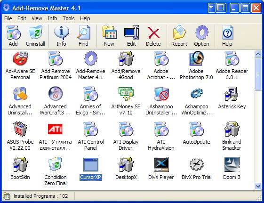Select Add Remove Platinum 2004 entry
Viewport: 264px width, 203px height.
[56, 65]
